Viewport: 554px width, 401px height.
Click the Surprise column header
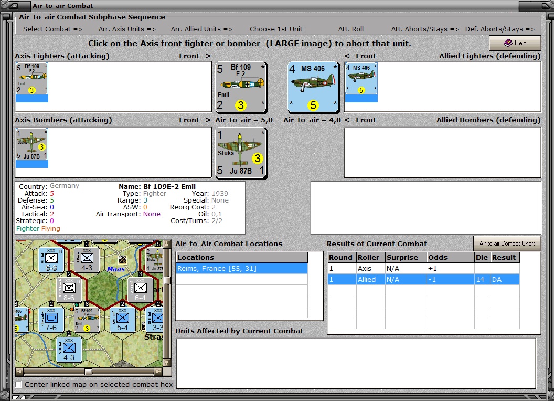pos(406,257)
